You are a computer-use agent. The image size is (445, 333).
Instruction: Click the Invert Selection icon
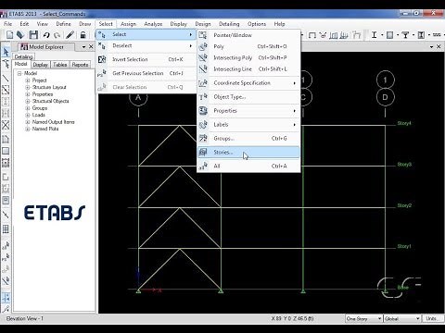click(102, 59)
